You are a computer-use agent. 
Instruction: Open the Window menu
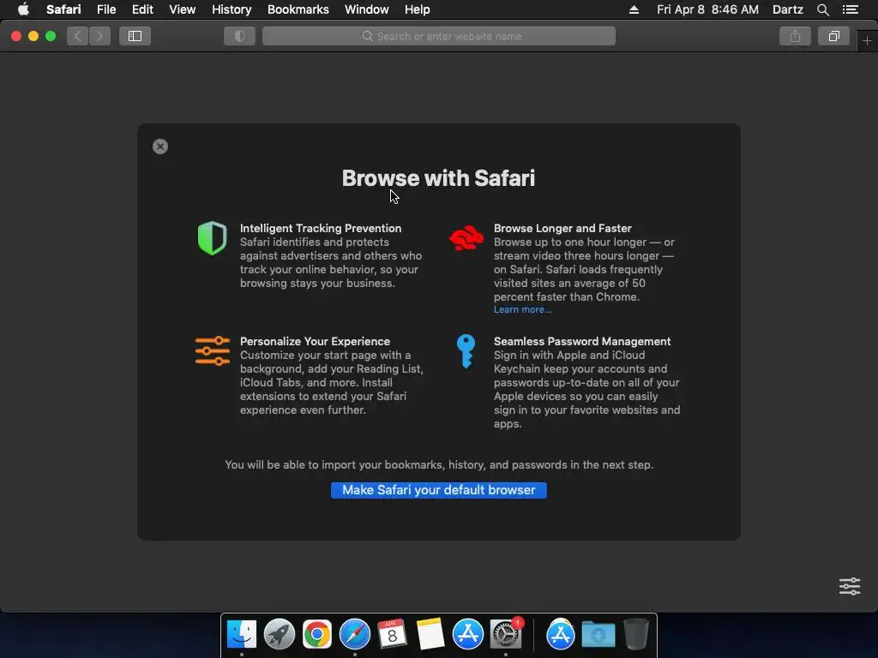tap(367, 9)
